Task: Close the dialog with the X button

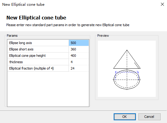Action: [x=162, y=4]
